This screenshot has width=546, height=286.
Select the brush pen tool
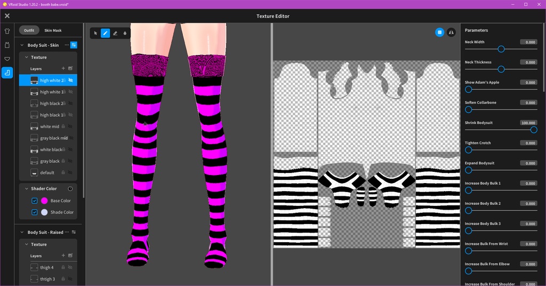tap(105, 33)
